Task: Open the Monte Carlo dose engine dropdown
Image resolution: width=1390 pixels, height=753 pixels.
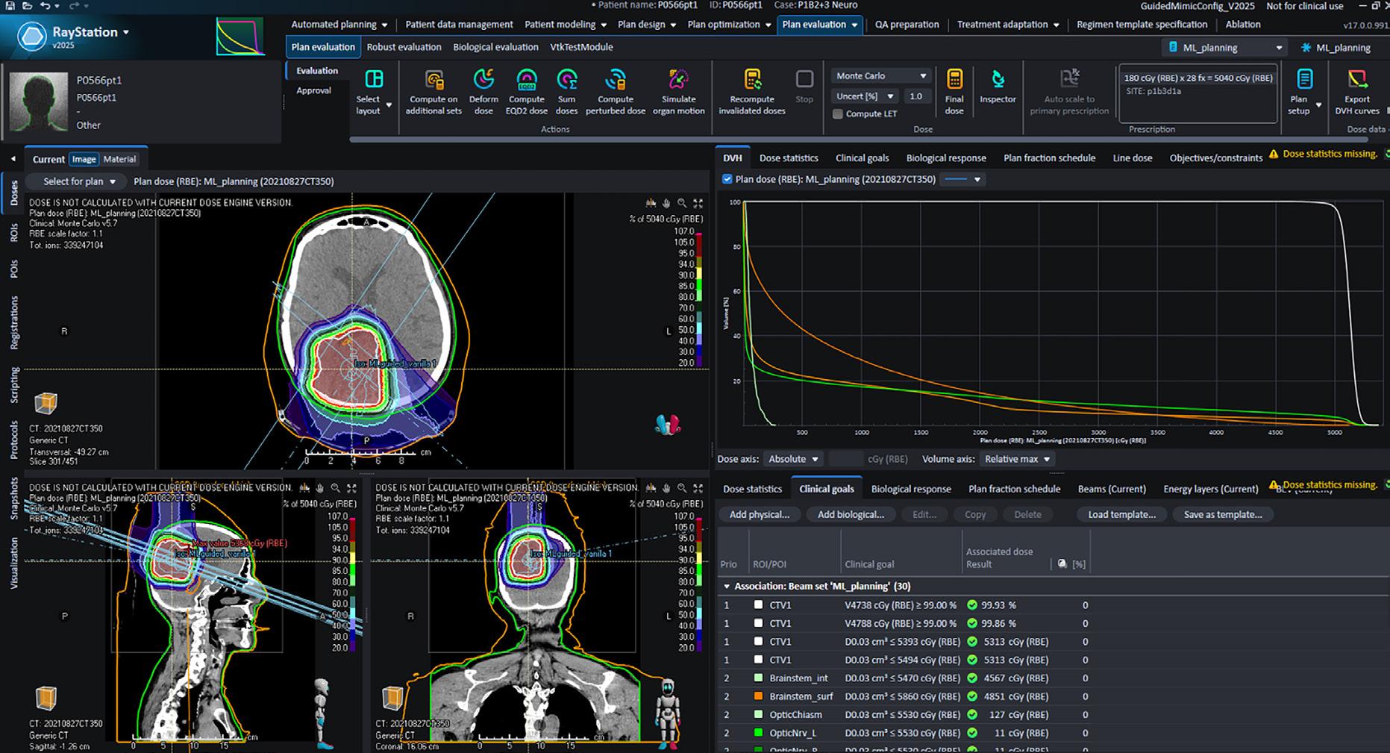Action: click(880, 75)
